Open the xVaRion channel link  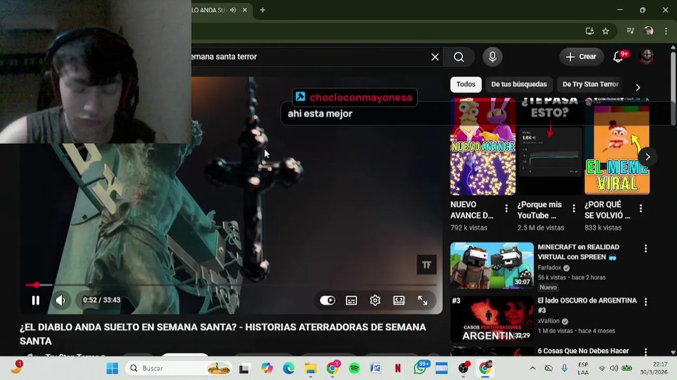[549, 321]
